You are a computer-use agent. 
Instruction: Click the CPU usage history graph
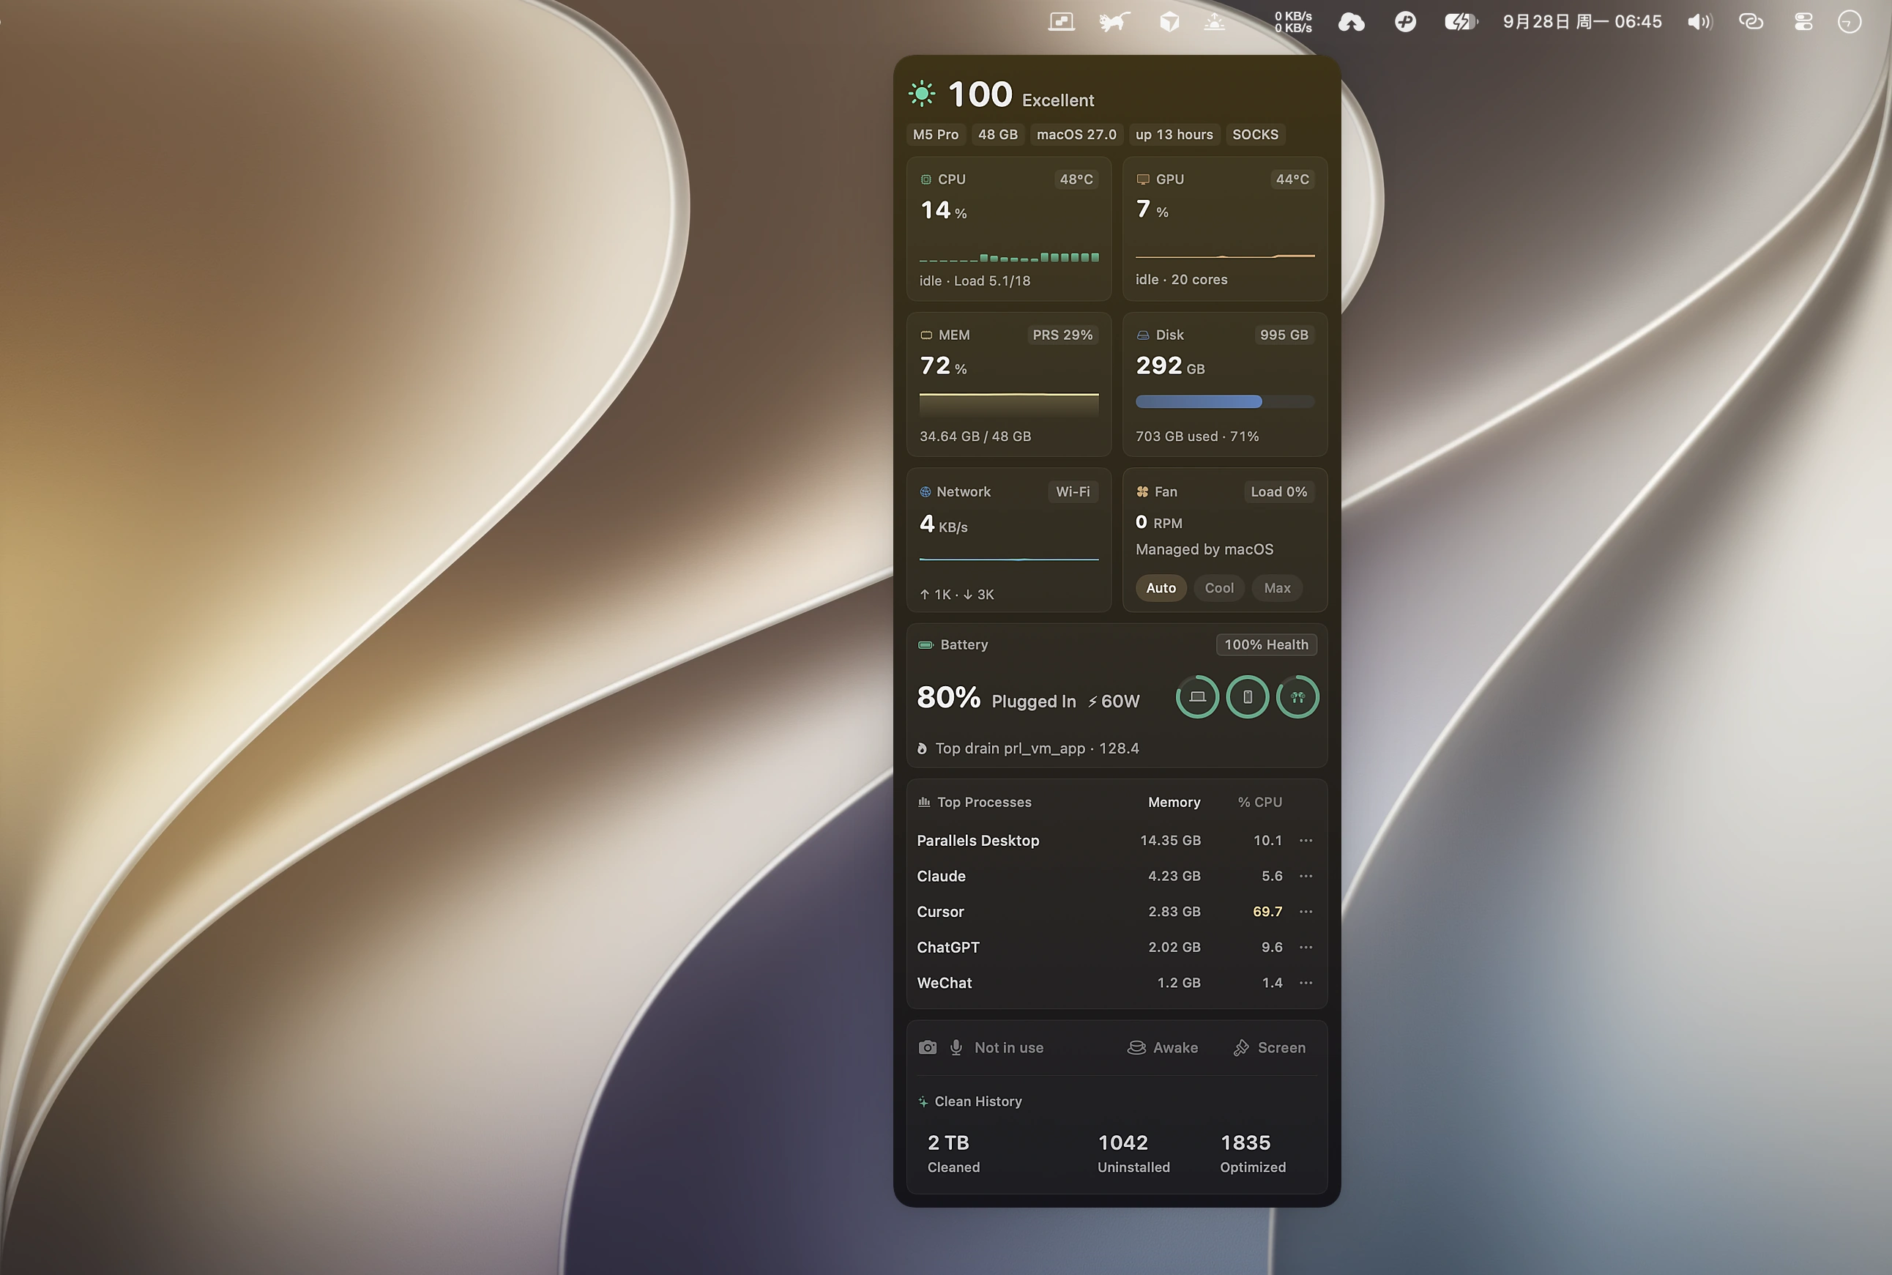click(x=1009, y=256)
